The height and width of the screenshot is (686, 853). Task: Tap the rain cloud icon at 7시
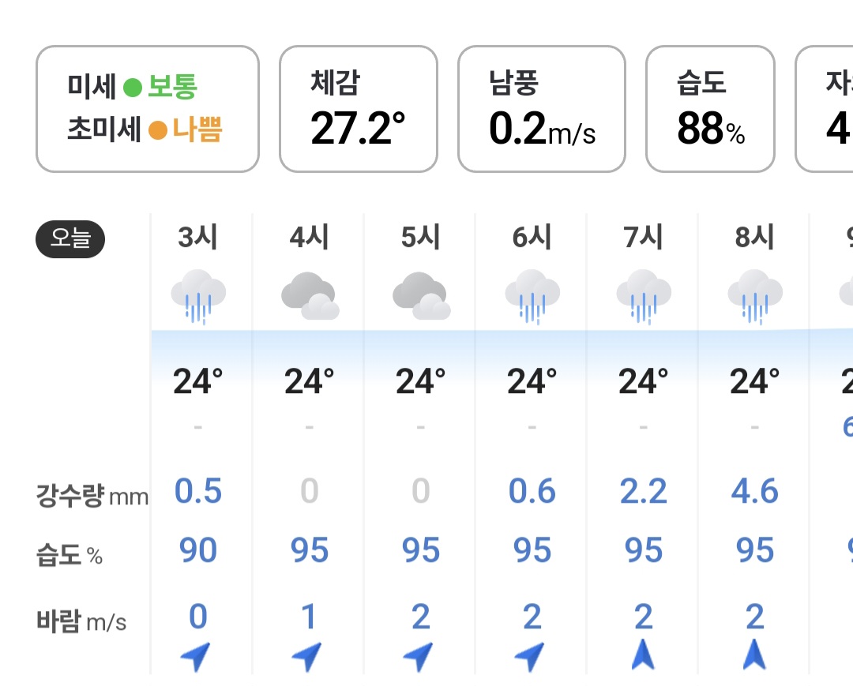pyautogui.click(x=644, y=297)
